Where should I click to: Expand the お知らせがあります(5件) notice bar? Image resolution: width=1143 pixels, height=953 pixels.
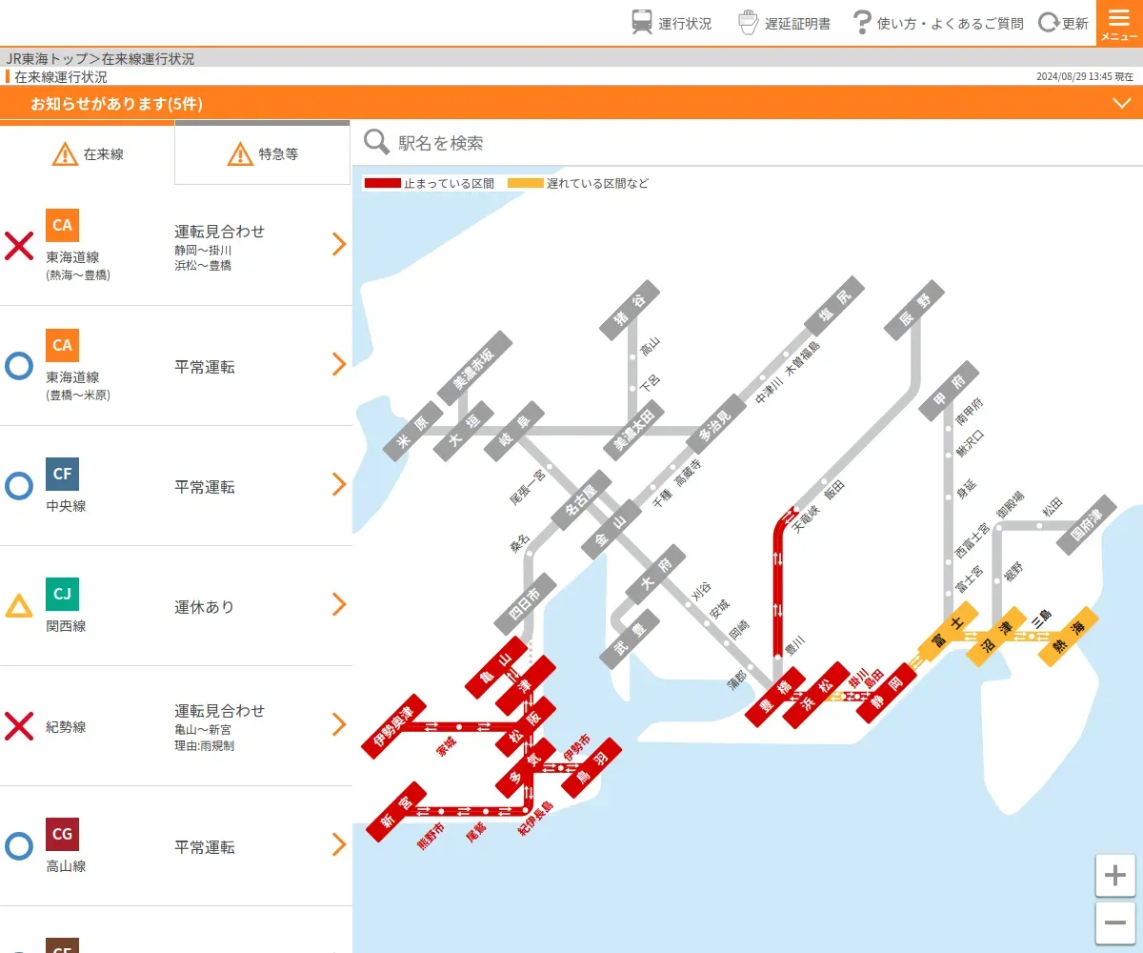[571, 103]
